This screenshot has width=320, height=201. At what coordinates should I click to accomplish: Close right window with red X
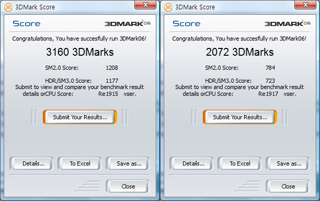[305, 5]
